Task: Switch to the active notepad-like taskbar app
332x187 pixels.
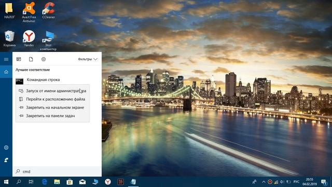Action: coord(133,182)
